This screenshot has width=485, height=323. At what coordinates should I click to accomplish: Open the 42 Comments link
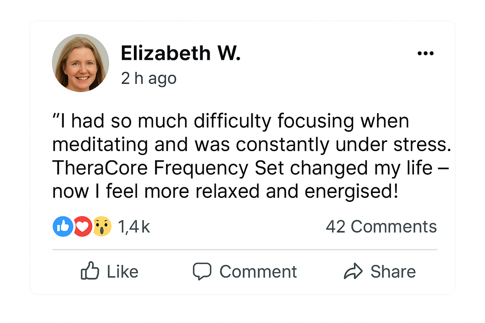[x=381, y=227]
